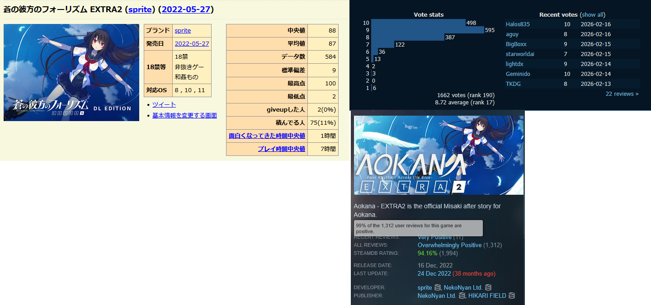Click vote bar showing 498 votes
Viewport: 651px width, 305px height.
tap(418, 23)
